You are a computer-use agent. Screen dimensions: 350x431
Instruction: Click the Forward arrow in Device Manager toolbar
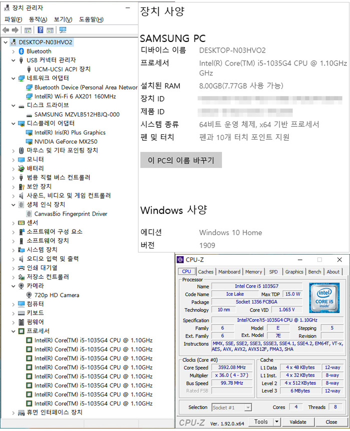[x=15, y=30]
